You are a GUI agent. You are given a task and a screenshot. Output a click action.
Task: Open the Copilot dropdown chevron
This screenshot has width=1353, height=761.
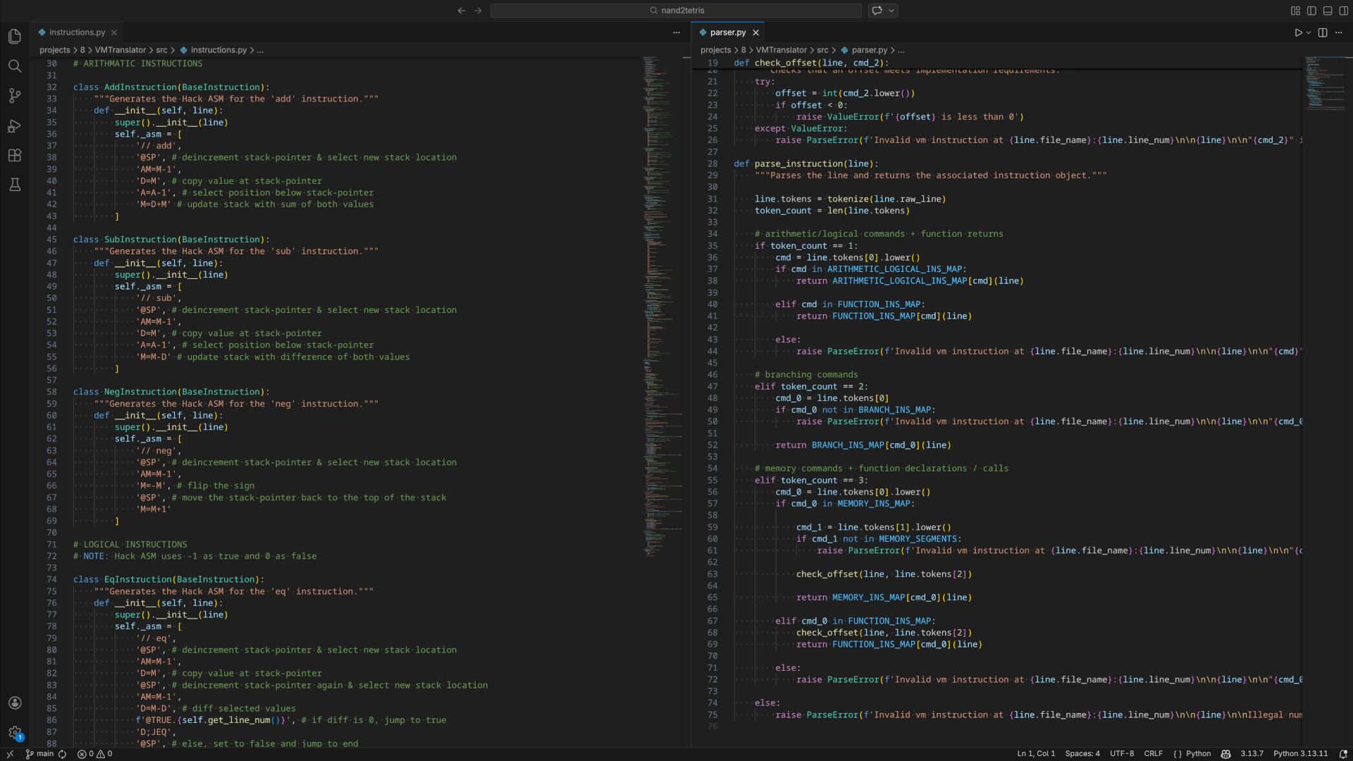[891, 11]
